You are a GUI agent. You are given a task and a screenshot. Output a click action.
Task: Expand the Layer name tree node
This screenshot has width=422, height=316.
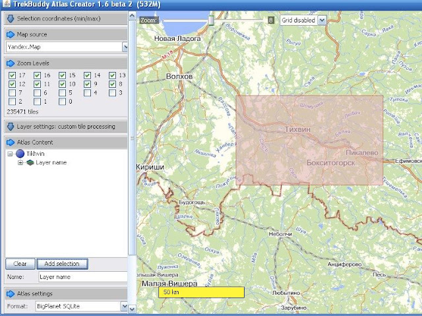pyautogui.click(x=20, y=162)
